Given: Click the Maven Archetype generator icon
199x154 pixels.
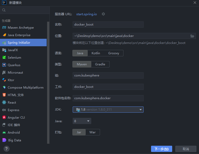Looking at the screenshot, I should tap(4, 27).
